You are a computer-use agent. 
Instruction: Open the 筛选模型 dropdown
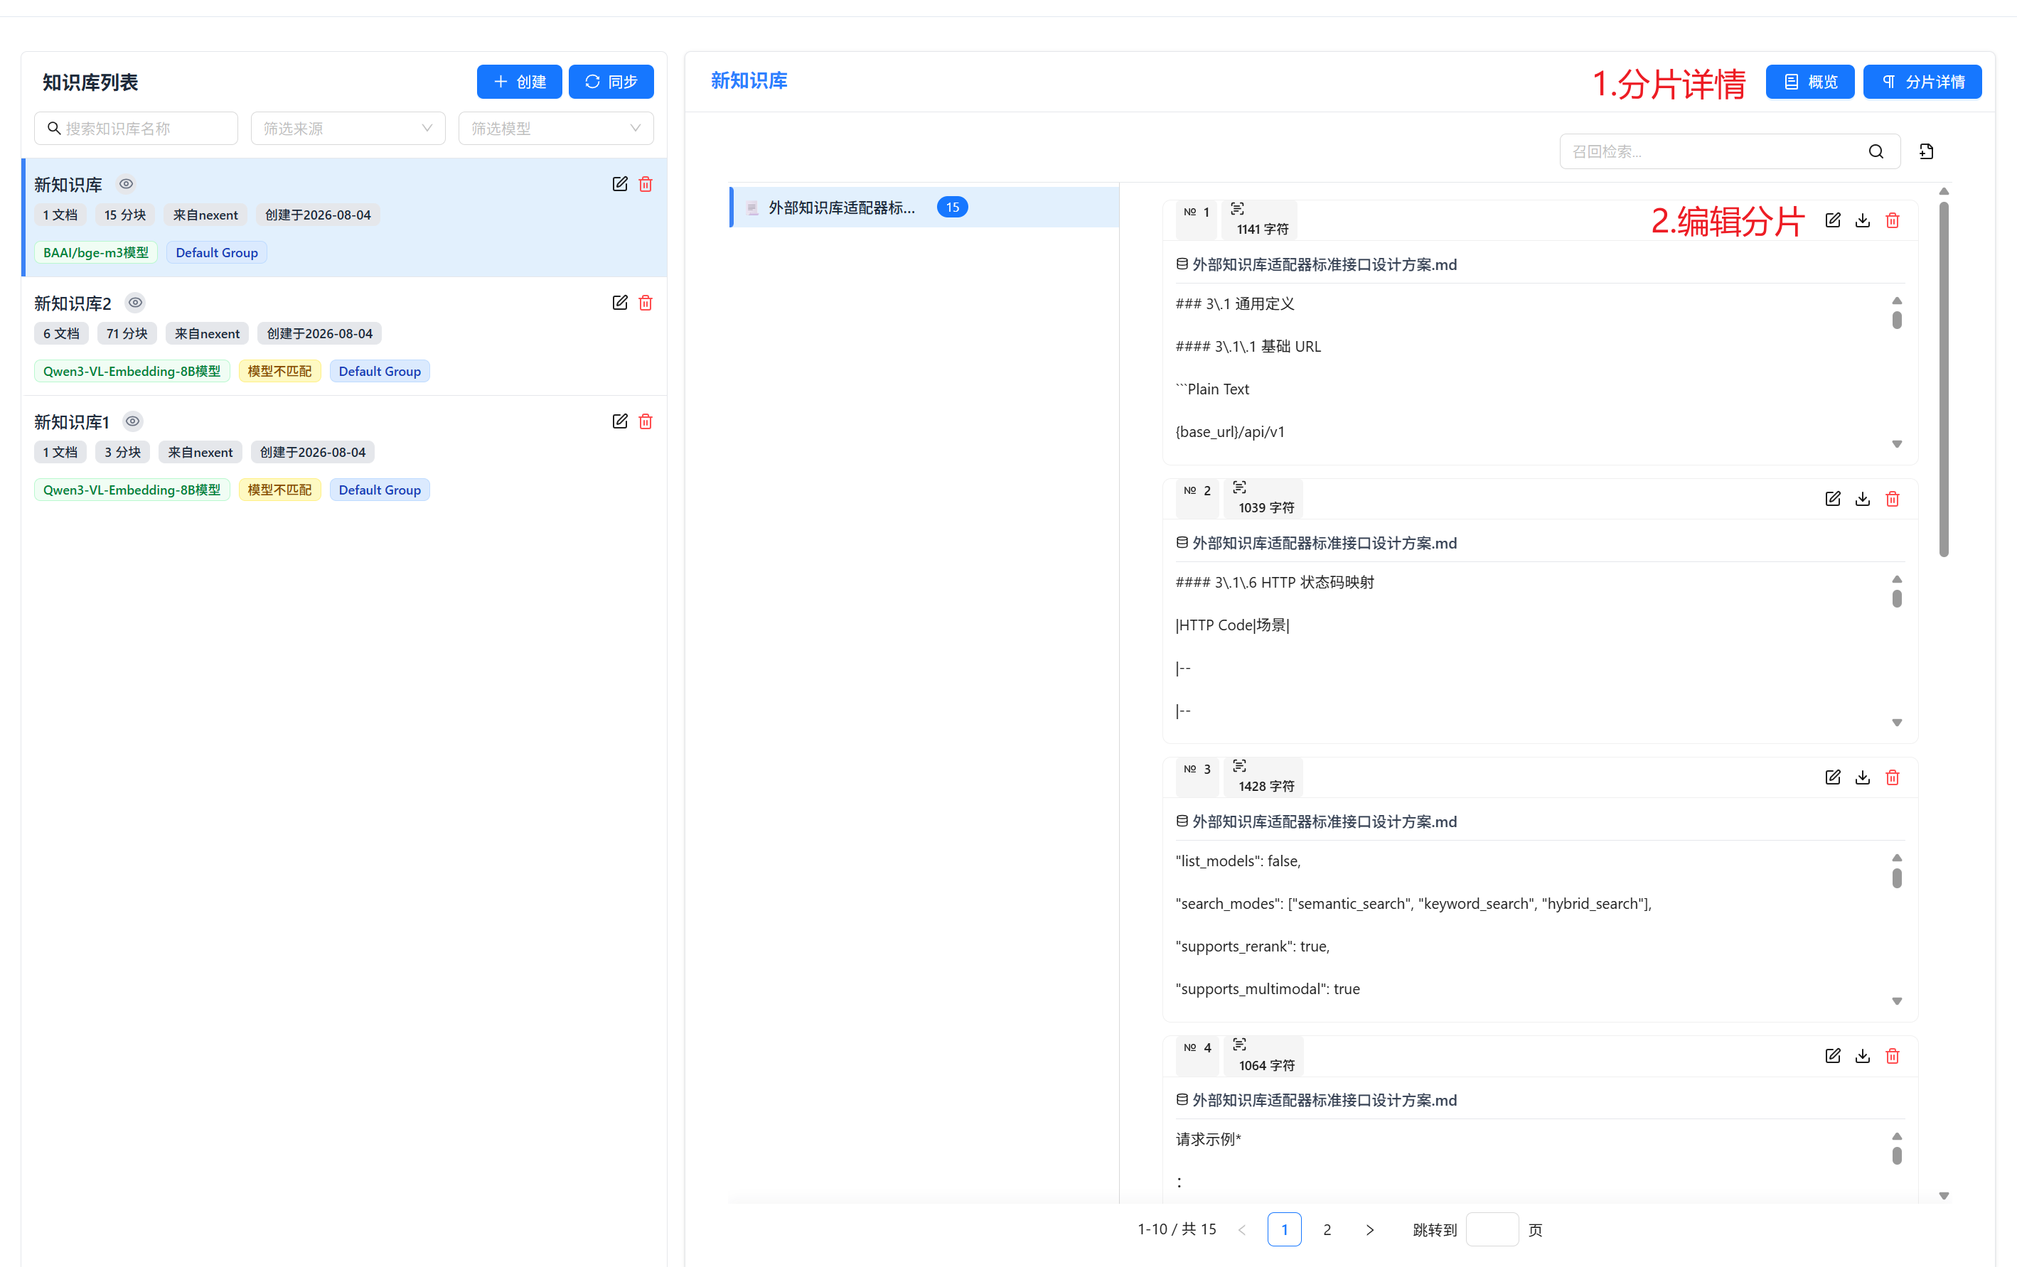click(x=556, y=129)
